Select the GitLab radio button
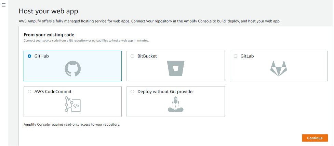The height and width of the screenshot is (146, 334). click(236, 56)
